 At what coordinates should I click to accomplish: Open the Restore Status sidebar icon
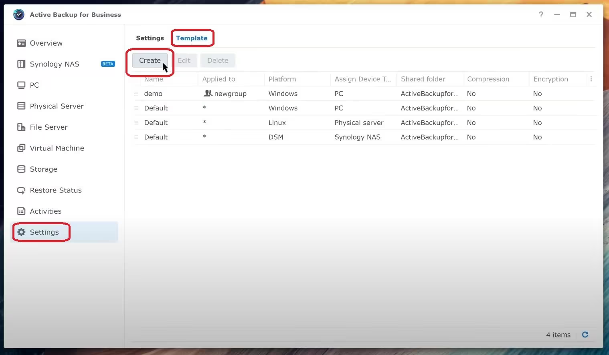point(21,191)
